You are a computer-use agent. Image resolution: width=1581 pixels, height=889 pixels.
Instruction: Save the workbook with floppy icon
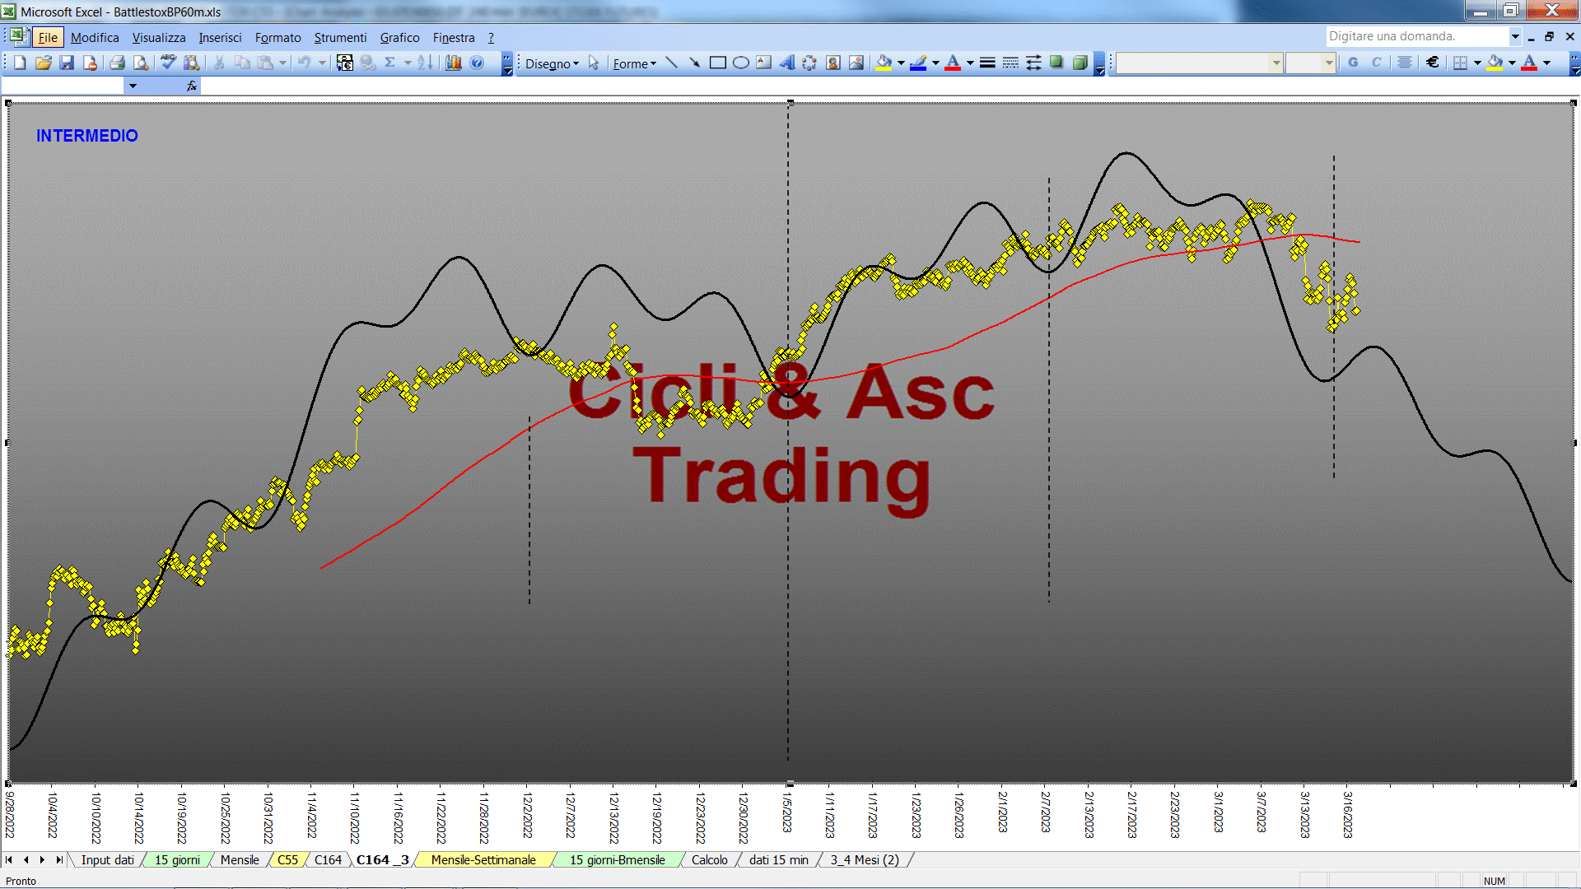[67, 63]
